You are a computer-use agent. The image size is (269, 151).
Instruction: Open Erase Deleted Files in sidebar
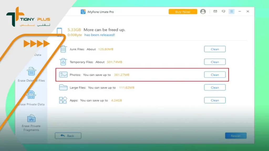point(31,75)
